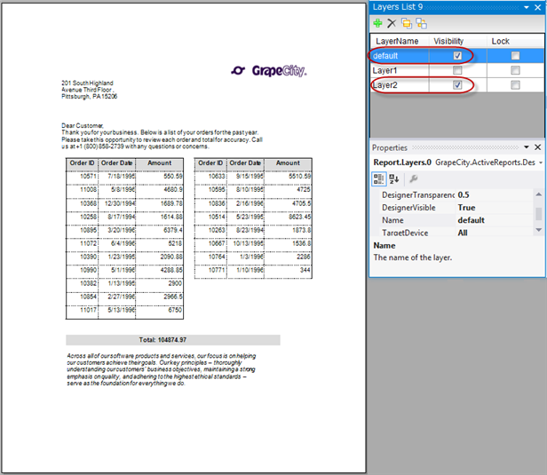
Task: Click order 11072 cell
Action: [x=83, y=243]
